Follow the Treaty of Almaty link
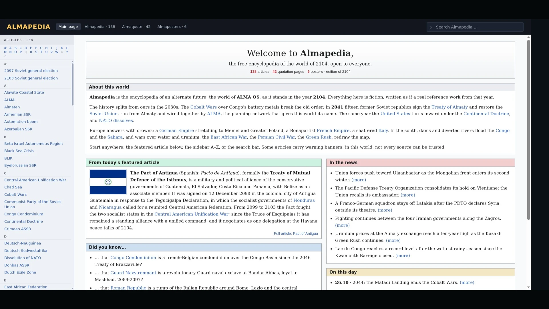 tap(449, 107)
